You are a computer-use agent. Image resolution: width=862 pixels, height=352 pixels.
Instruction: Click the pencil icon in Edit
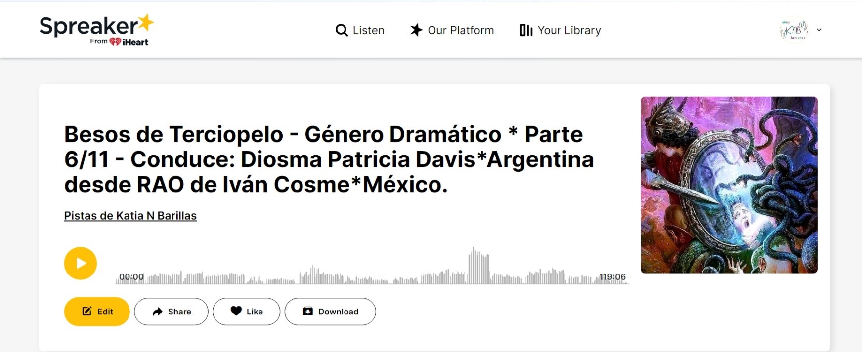87,311
